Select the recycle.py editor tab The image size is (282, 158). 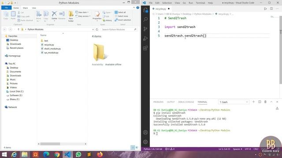coord(161,9)
